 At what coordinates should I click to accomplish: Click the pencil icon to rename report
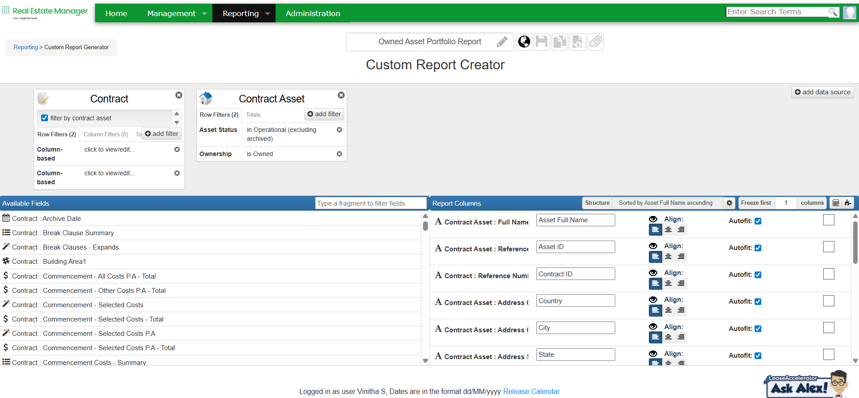(x=502, y=42)
